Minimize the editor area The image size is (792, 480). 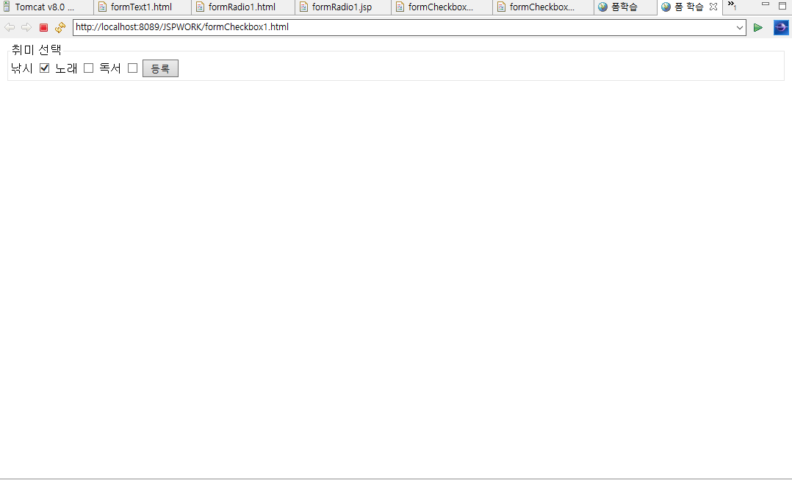[766, 4]
